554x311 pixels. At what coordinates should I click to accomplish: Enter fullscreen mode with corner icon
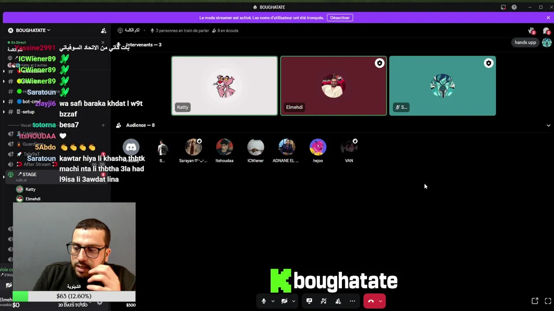[548, 301]
